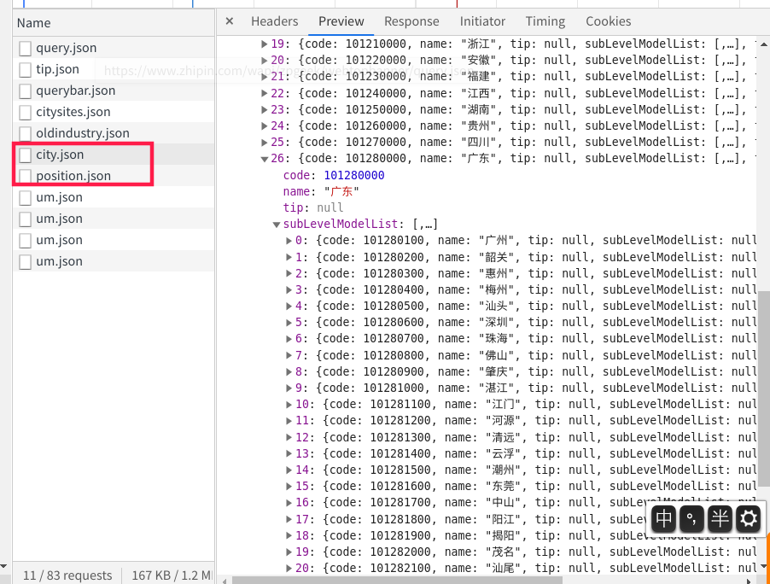Expand item 22 named 江西

[264, 93]
